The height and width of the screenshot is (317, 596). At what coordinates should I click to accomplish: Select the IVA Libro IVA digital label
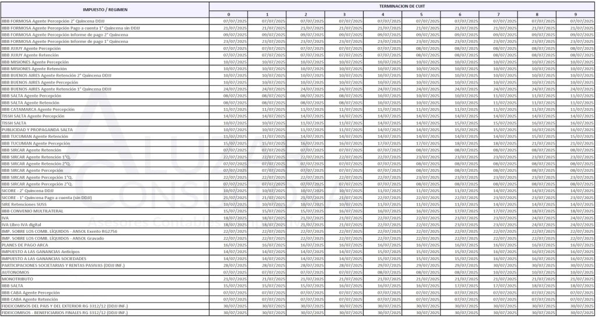tap(22, 225)
